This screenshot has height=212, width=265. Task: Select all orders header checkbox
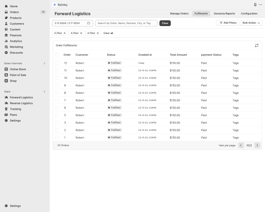pos(57,55)
